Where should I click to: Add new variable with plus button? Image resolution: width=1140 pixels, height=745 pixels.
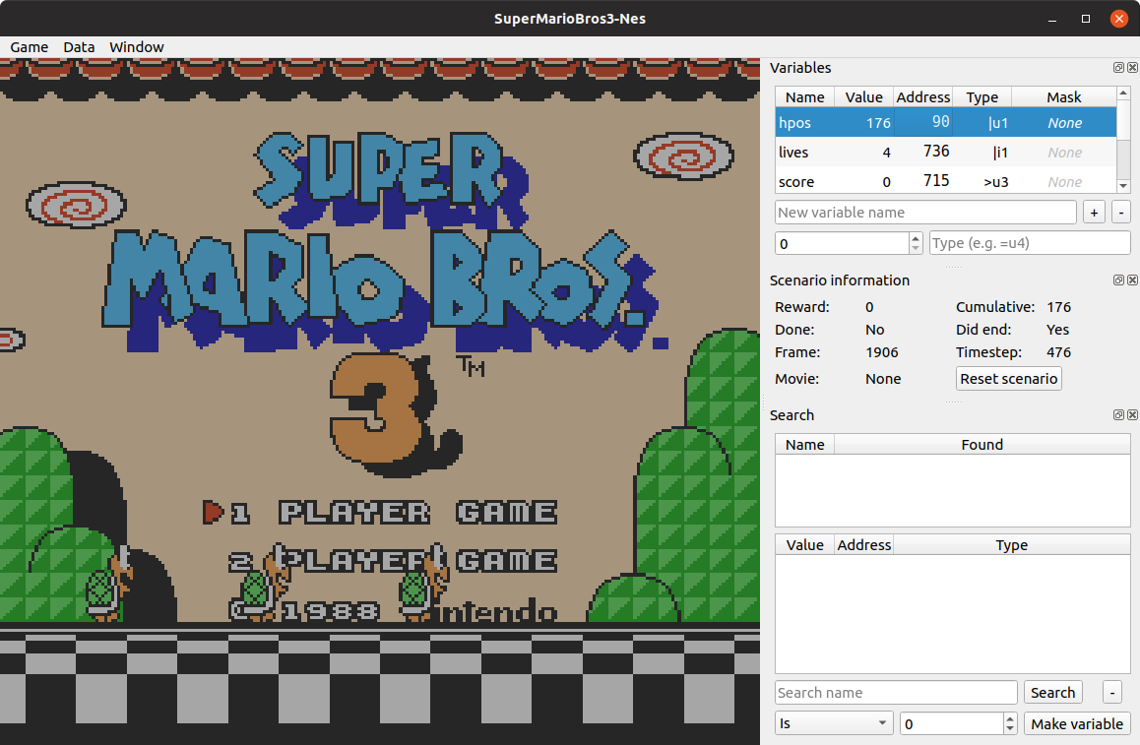[1094, 213]
